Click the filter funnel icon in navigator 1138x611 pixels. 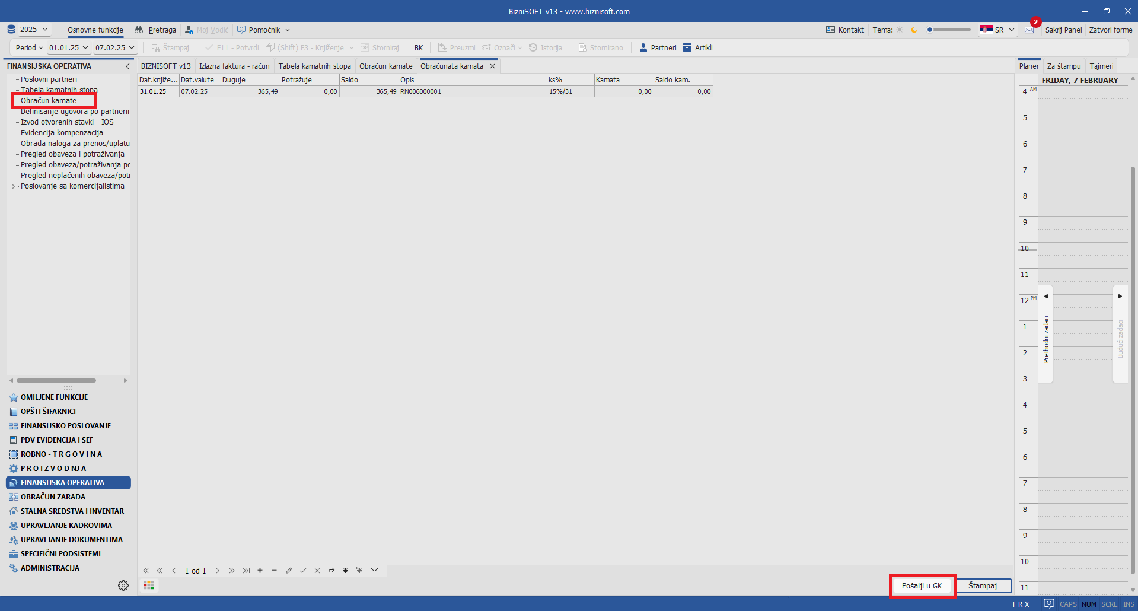tap(374, 571)
